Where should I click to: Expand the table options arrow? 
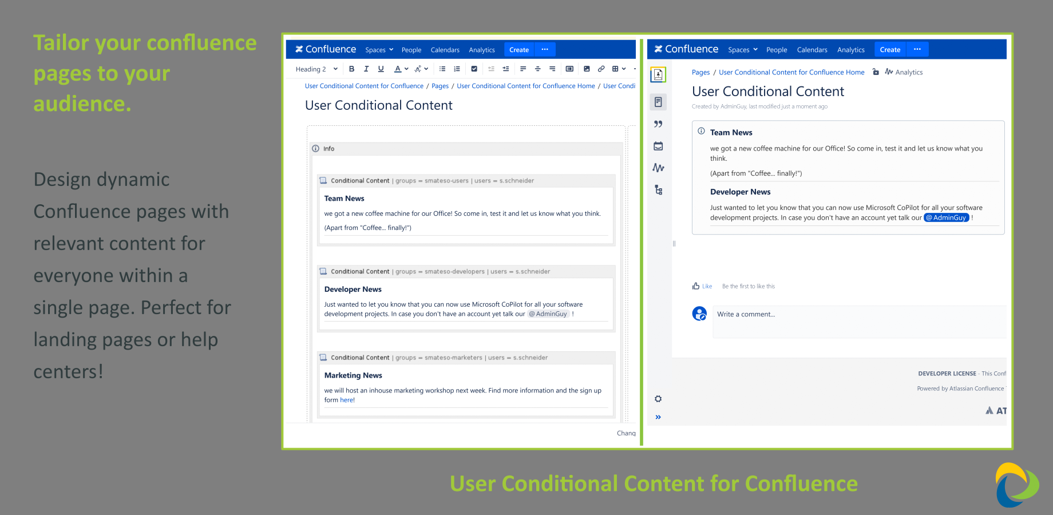[624, 69]
